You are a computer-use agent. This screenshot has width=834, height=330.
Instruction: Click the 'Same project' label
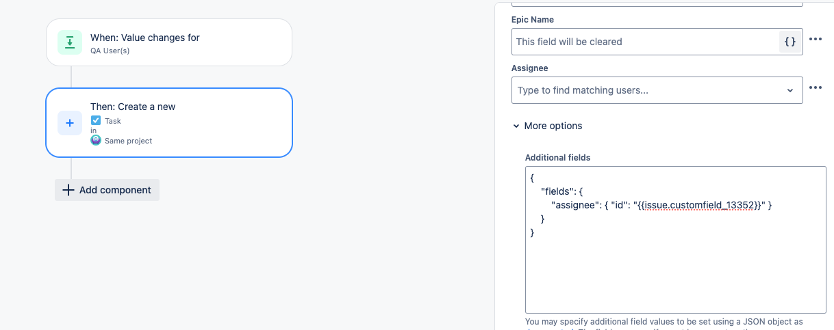(129, 141)
